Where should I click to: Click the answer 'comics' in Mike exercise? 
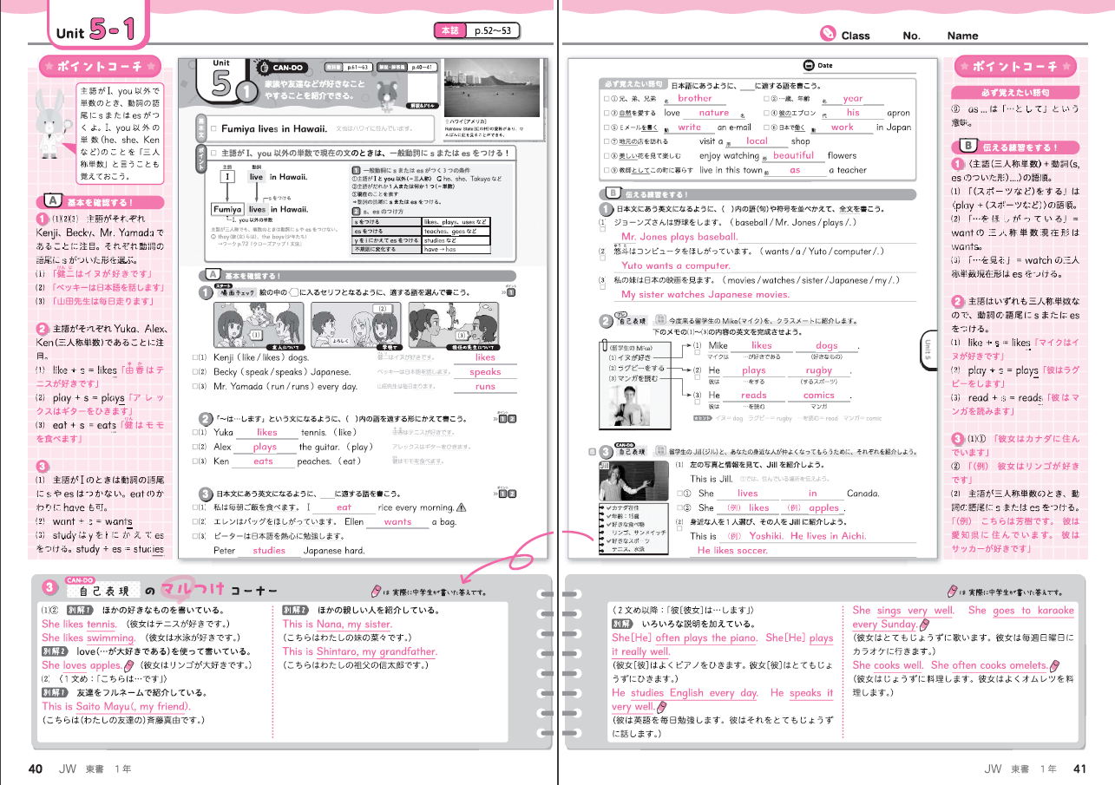click(818, 395)
